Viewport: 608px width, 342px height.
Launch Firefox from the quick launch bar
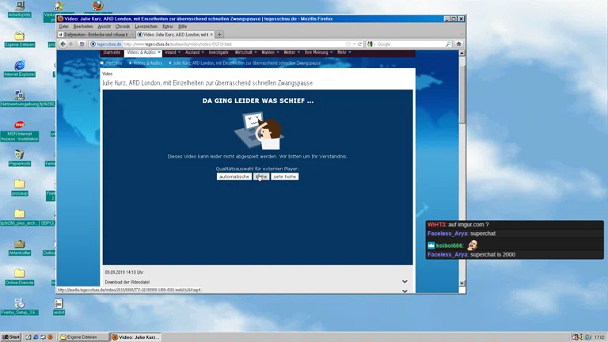(50, 337)
